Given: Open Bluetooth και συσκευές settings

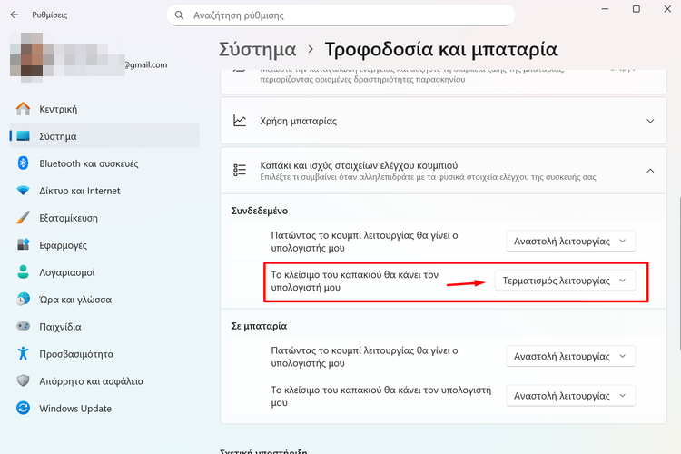Looking at the screenshot, I should click(x=104, y=163).
